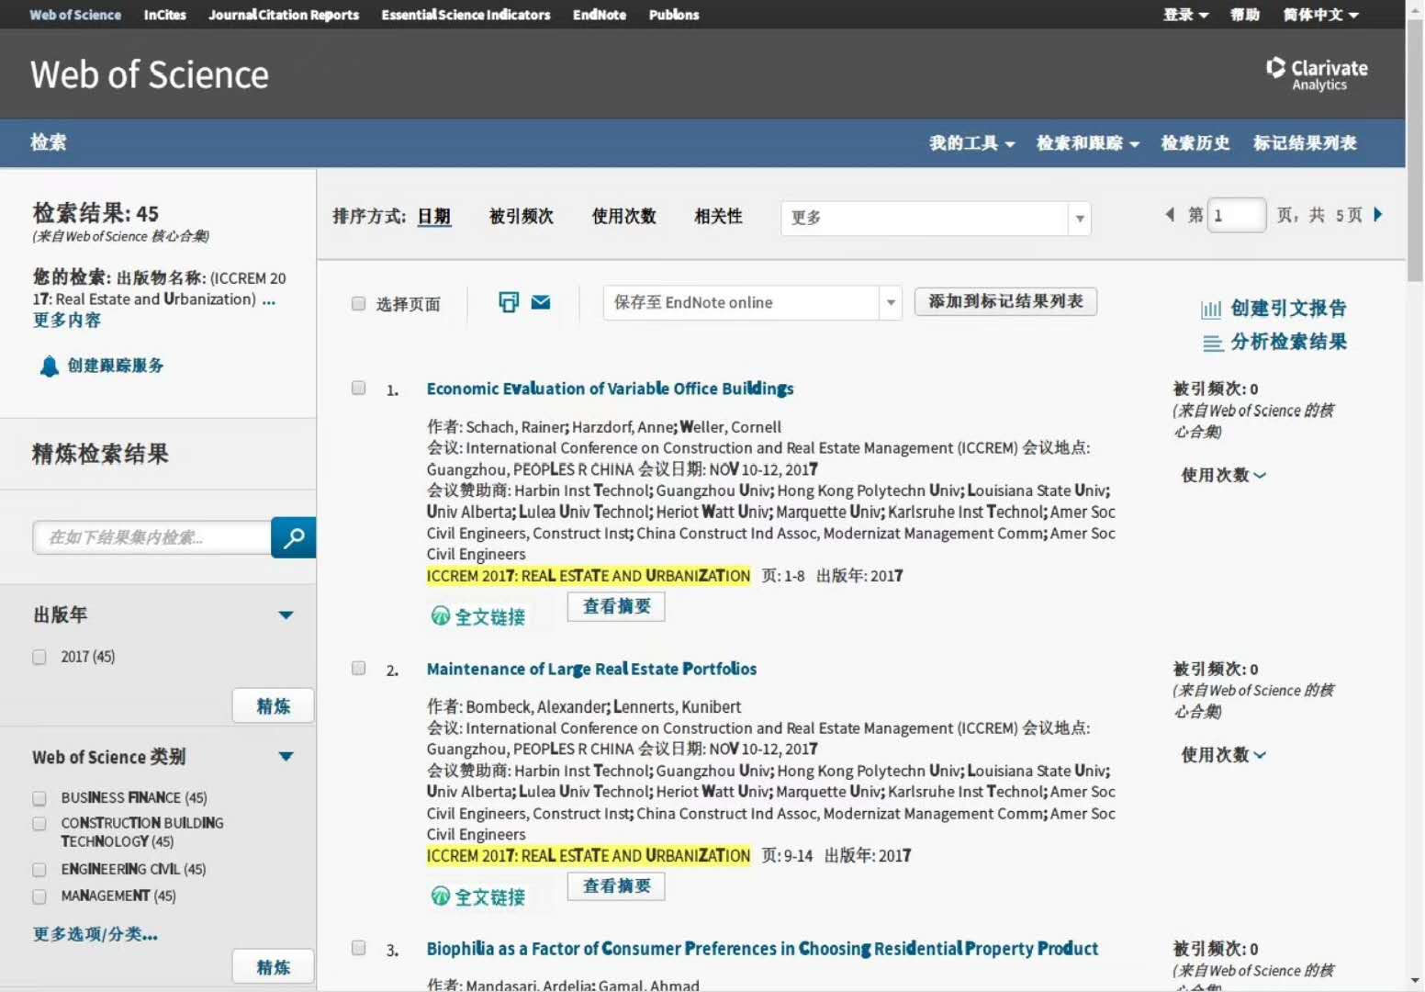Go to next page arrow
The height and width of the screenshot is (992, 1425).
click(x=1377, y=215)
